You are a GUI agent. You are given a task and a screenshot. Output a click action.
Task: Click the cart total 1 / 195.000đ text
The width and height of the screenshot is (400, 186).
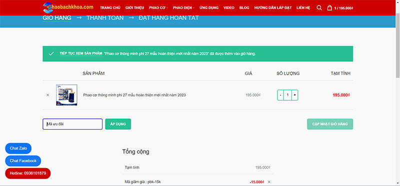(343, 8)
